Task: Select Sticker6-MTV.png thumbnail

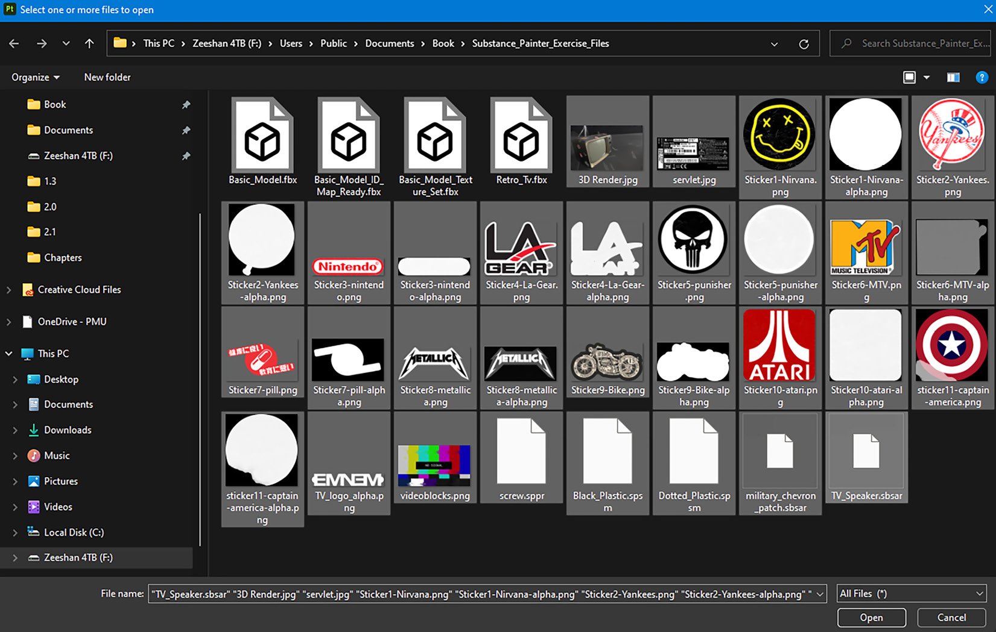Action: (866, 247)
